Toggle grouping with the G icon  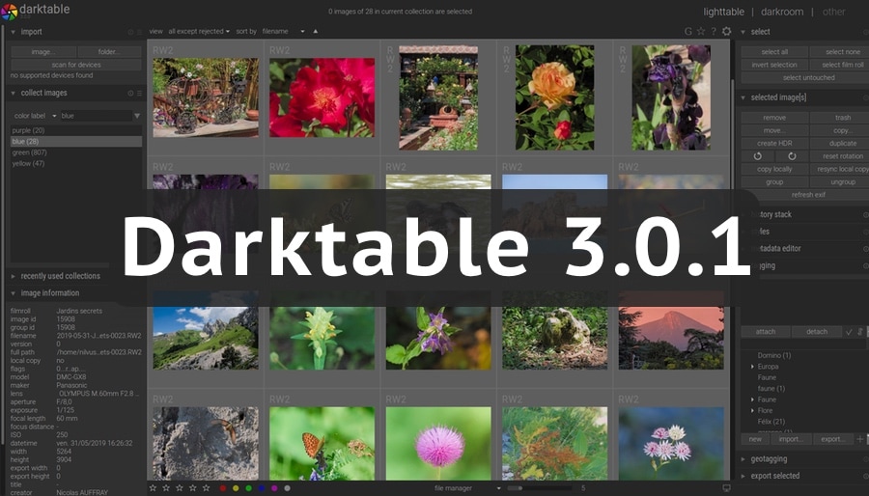[x=688, y=32]
